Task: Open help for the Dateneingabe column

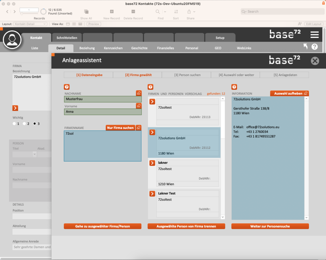Action: point(67,87)
